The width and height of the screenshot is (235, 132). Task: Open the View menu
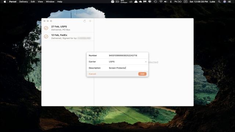tap(40, 1)
